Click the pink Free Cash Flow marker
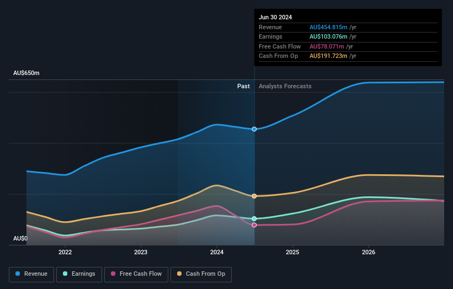This screenshot has height=289, width=453. 254,225
